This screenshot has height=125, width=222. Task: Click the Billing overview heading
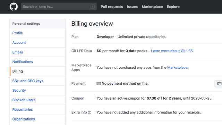click(92, 24)
